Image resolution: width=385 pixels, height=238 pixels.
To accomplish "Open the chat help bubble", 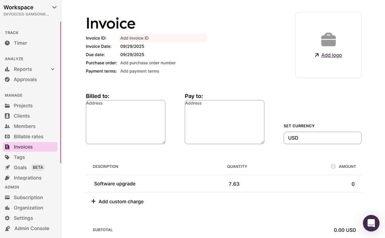I will [371, 223].
